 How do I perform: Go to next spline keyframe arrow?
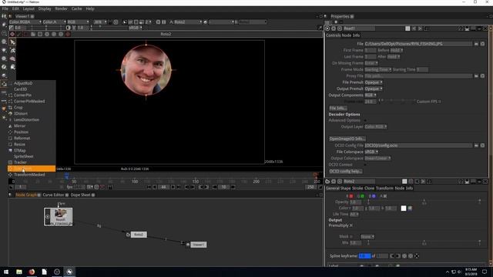coord(398,256)
